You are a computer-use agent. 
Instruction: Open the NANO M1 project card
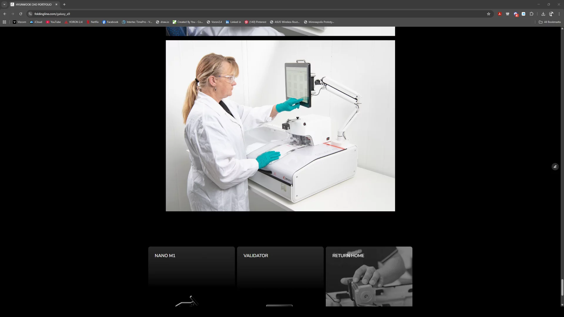[x=192, y=276]
